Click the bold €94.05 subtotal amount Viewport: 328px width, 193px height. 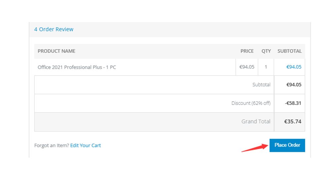pyautogui.click(x=294, y=84)
